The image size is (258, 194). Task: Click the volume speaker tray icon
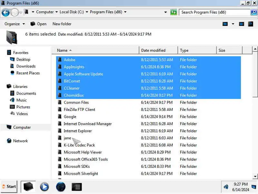pyautogui.click(x=226, y=187)
